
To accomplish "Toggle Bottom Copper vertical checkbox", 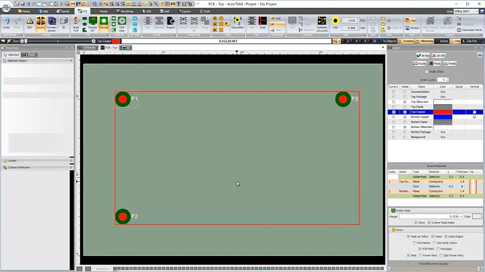I will click(474, 117).
